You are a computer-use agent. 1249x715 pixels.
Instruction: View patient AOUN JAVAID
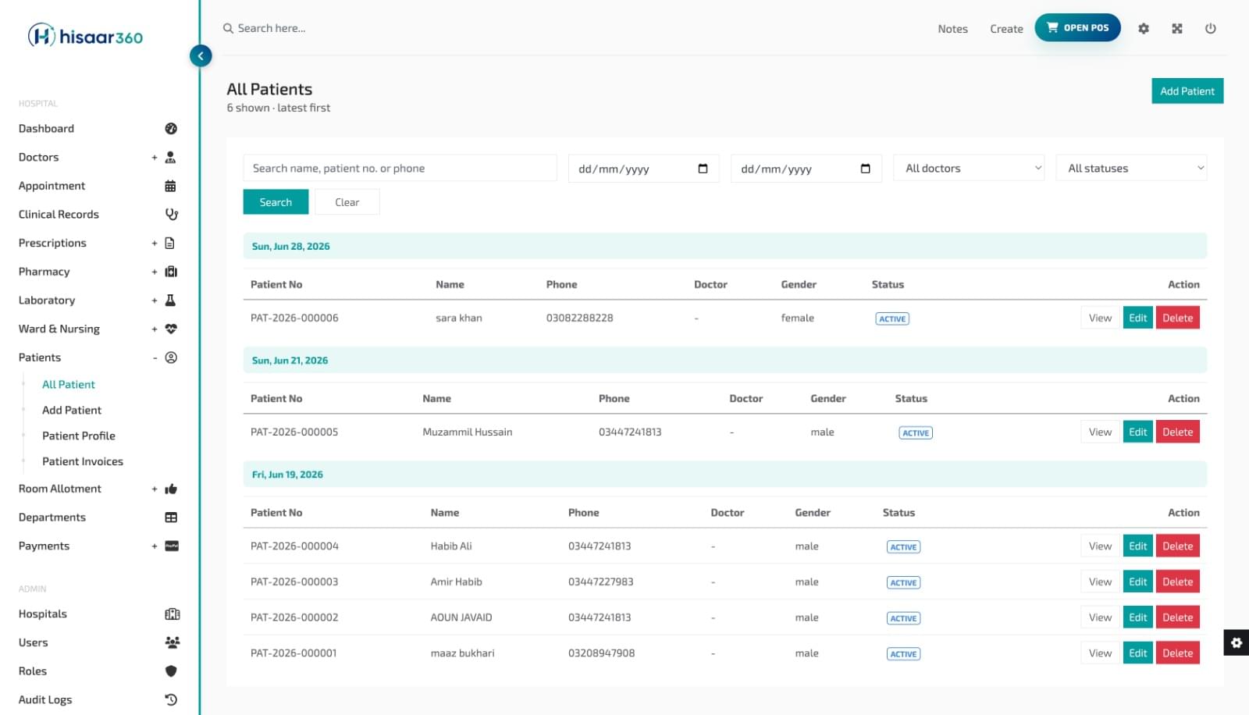pyautogui.click(x=1100, y=617)
